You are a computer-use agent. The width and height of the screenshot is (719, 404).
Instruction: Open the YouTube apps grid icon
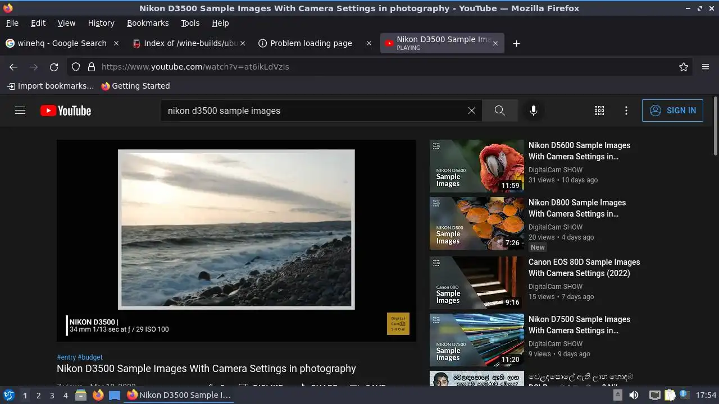point(599,111)
